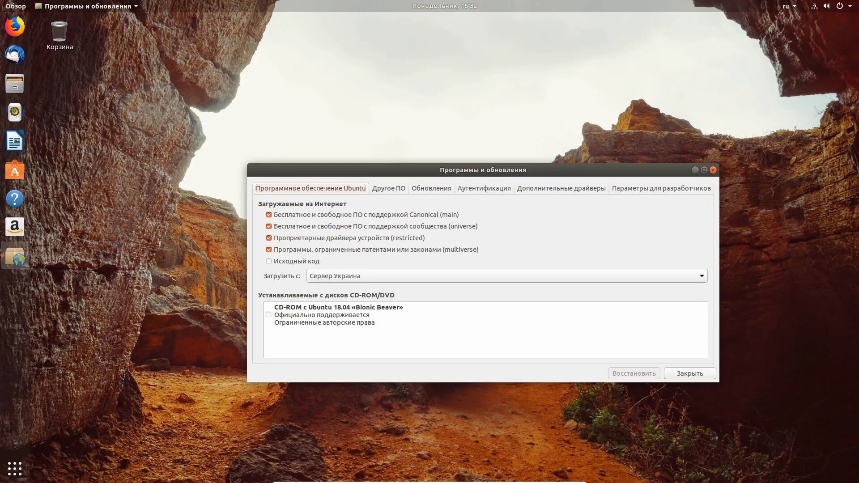Open the Help icon in dock
Viewport: 859px width, 483px height.
15,199
